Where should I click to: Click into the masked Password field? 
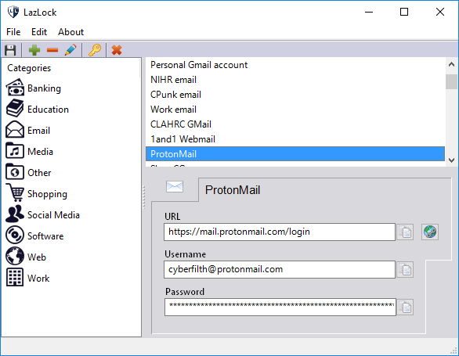point(280,307)
